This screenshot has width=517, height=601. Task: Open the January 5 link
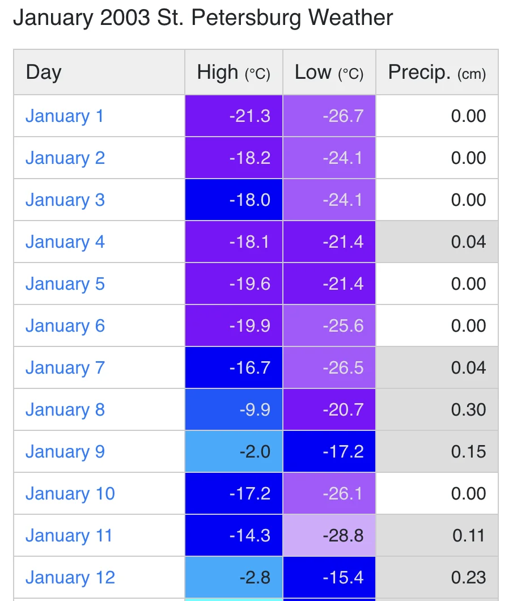pos(65,284)
